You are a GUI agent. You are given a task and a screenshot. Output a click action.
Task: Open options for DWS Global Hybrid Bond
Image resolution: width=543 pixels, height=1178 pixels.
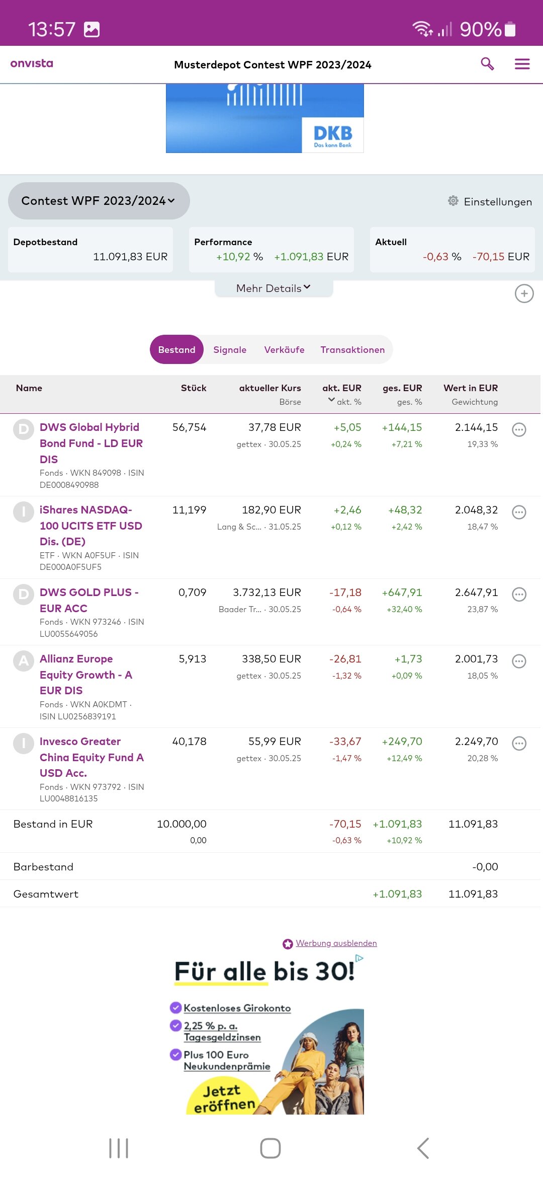[519, 429]
